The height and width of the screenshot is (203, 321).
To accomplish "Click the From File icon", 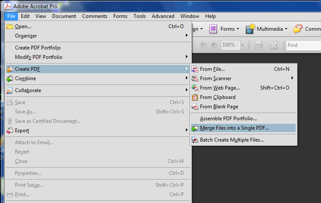I will click(195, 69).
